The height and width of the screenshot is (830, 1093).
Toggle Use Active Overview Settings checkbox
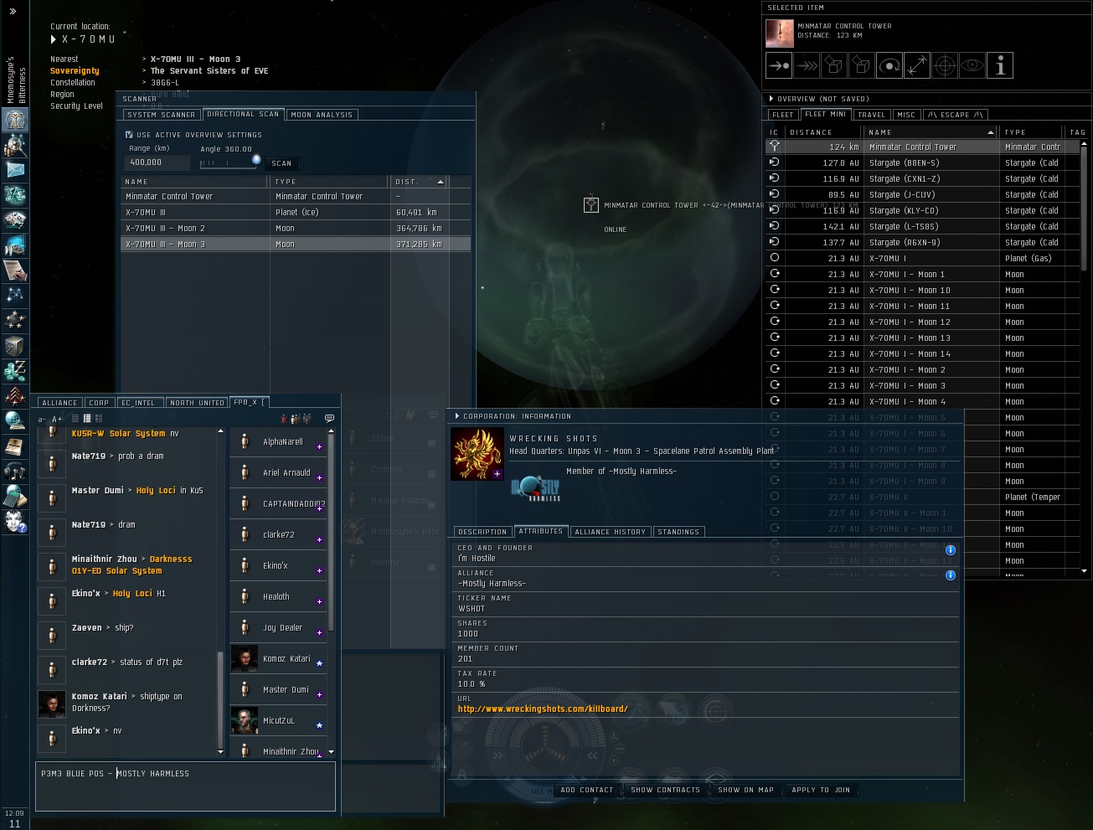(129, 134)
